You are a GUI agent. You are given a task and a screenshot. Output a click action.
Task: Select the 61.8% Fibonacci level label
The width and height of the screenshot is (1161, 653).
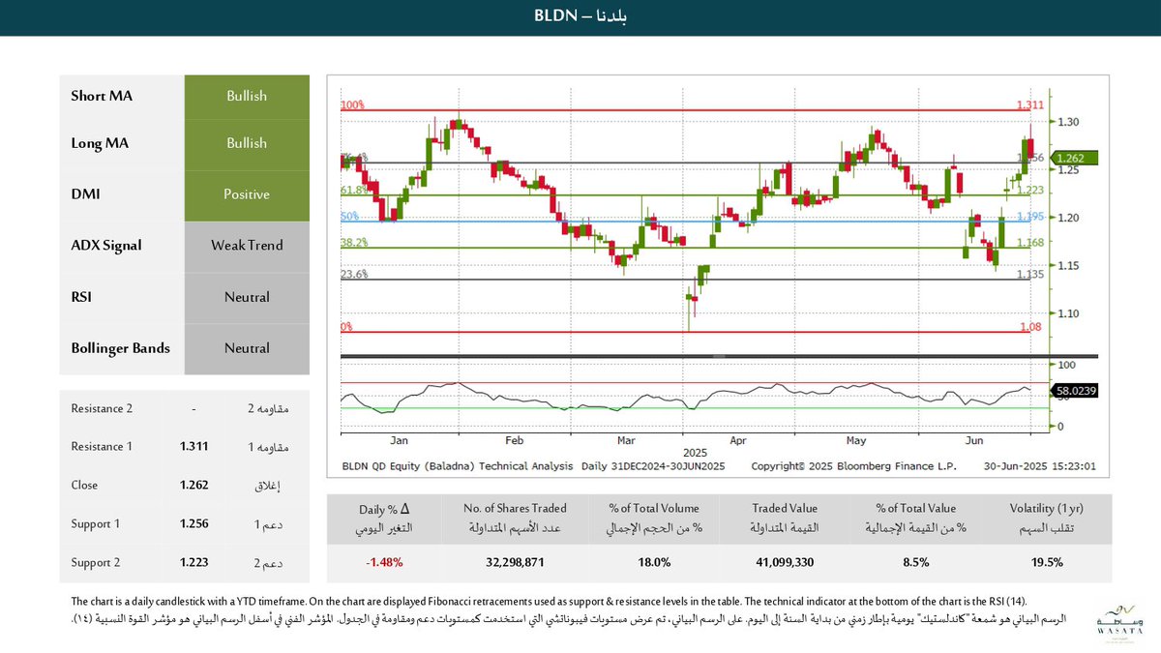[x=354, y=191]
